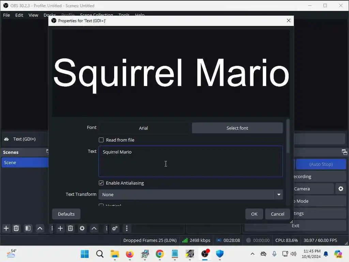This screenshot has height=262, width=349.
Task: Click the Text (GDI+) source 'ab' icon
Action: (x=6, y=139)
